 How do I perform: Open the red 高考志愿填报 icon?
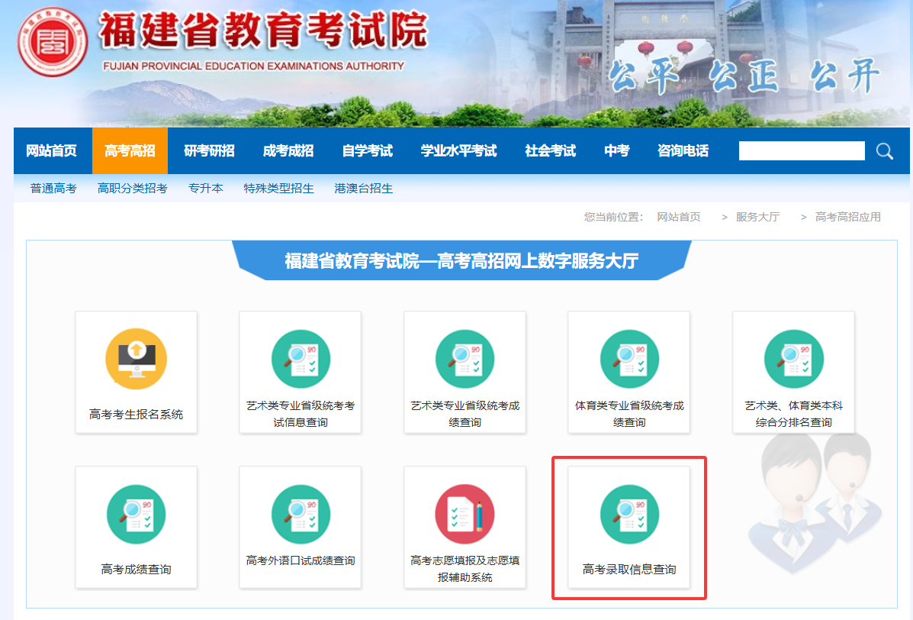pyautogui.click(x=465, y=514)
